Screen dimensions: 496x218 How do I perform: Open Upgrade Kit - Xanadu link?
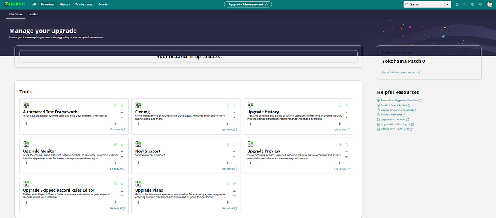(x=393, y=120)
